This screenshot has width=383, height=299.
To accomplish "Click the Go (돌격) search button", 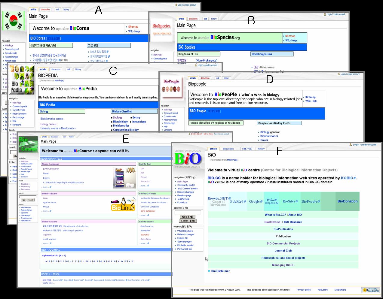I will pos(188,216).
